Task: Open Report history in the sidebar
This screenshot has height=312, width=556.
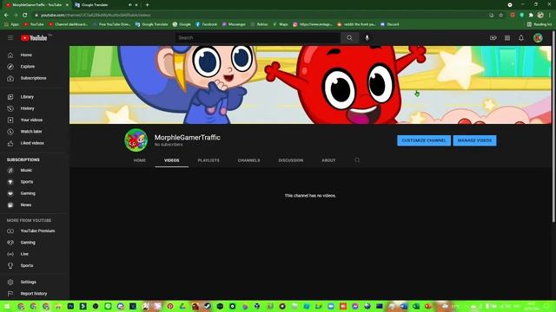Action: (x=35, y=294)
